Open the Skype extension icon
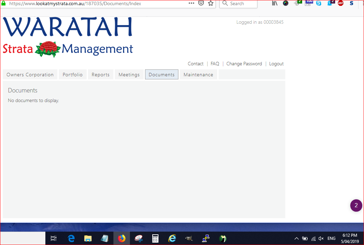364x245 pixels. (x=319, y=3)
